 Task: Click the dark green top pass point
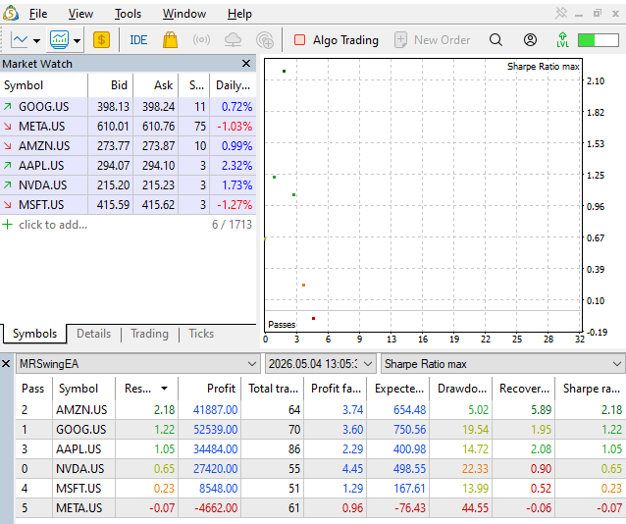pos(284,71)
